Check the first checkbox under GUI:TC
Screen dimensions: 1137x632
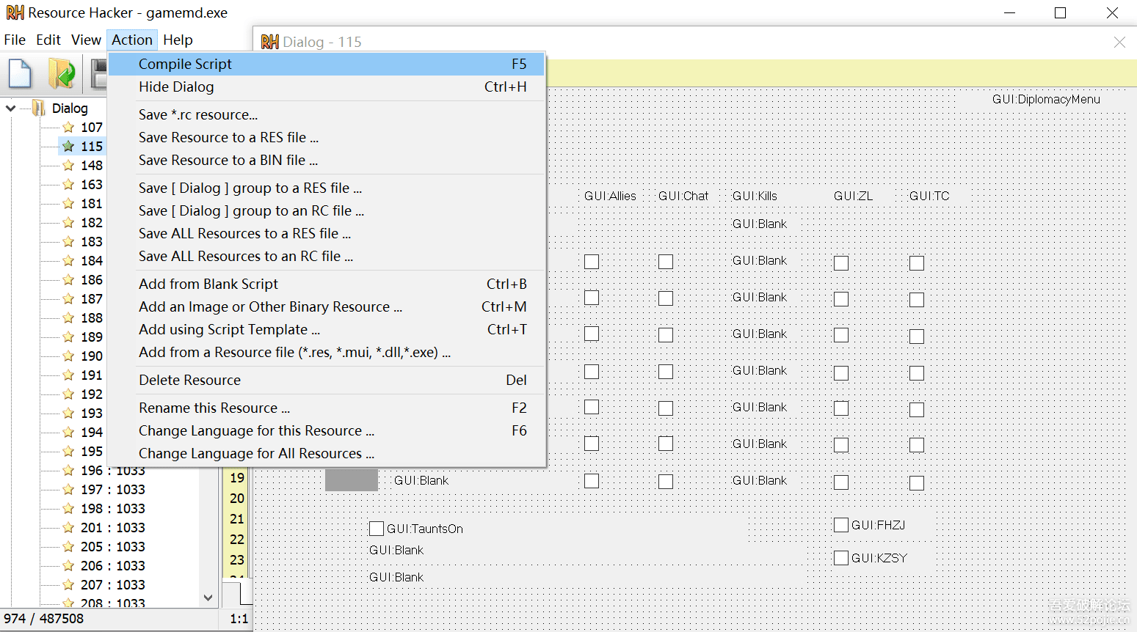[x=917, y=263]
